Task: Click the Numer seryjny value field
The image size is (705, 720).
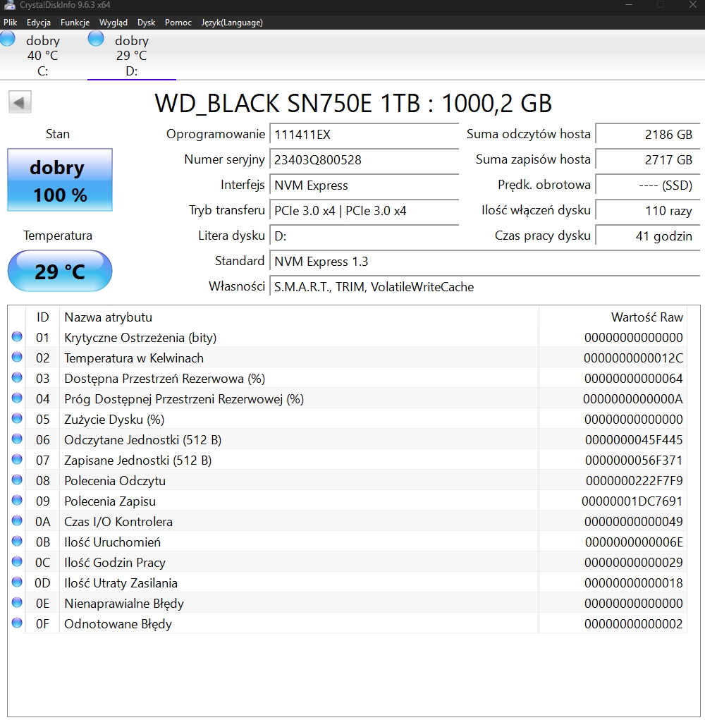Action: (x=365, y=160)
